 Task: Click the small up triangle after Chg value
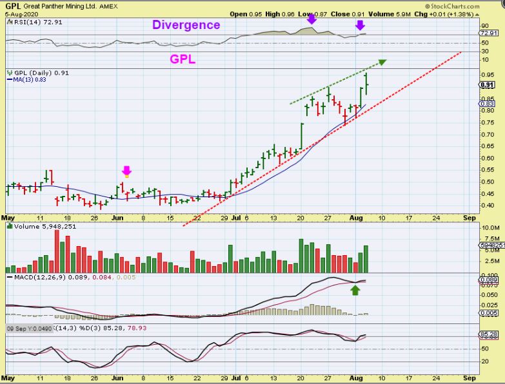[477, 15]
